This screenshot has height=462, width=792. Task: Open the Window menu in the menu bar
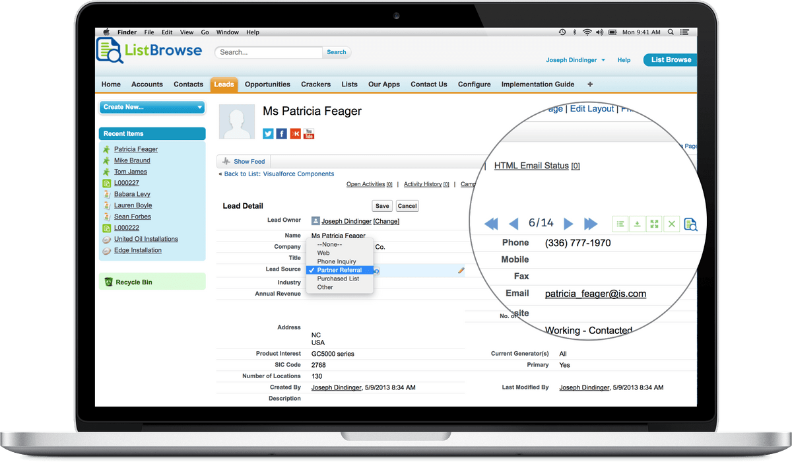pos(227,32)
